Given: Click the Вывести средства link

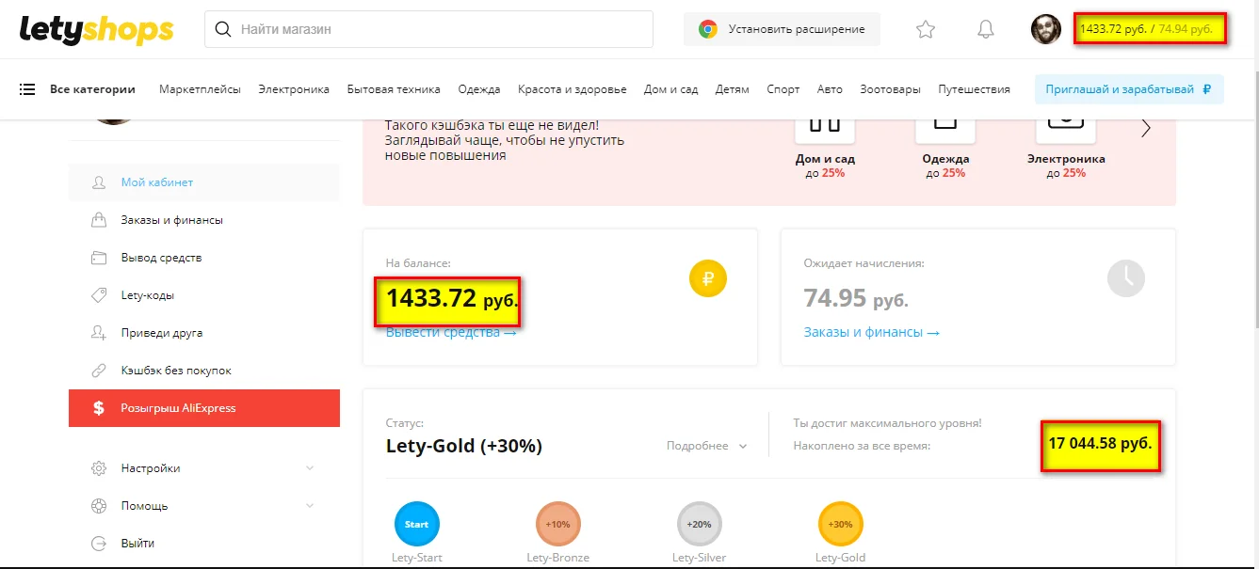Looking at the screenshot, I should (x=451, y=332).
